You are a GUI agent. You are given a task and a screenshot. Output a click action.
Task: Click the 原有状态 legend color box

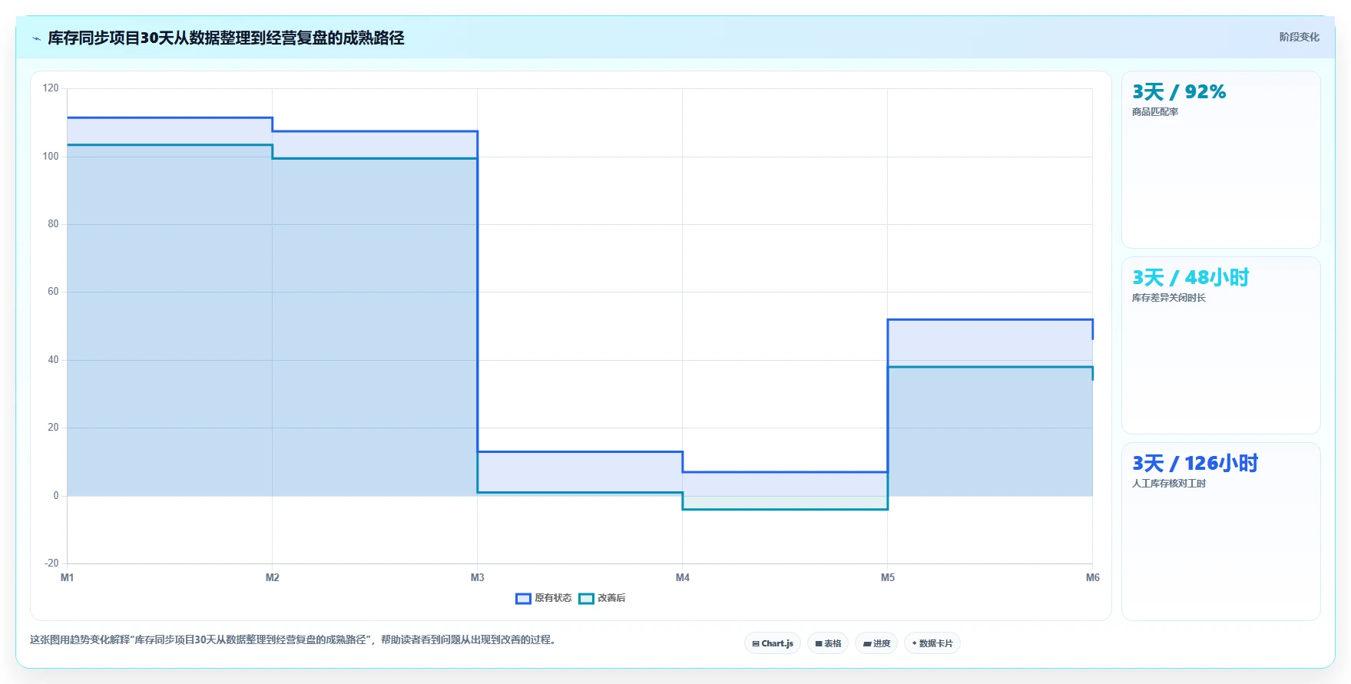tap(523, 599)
